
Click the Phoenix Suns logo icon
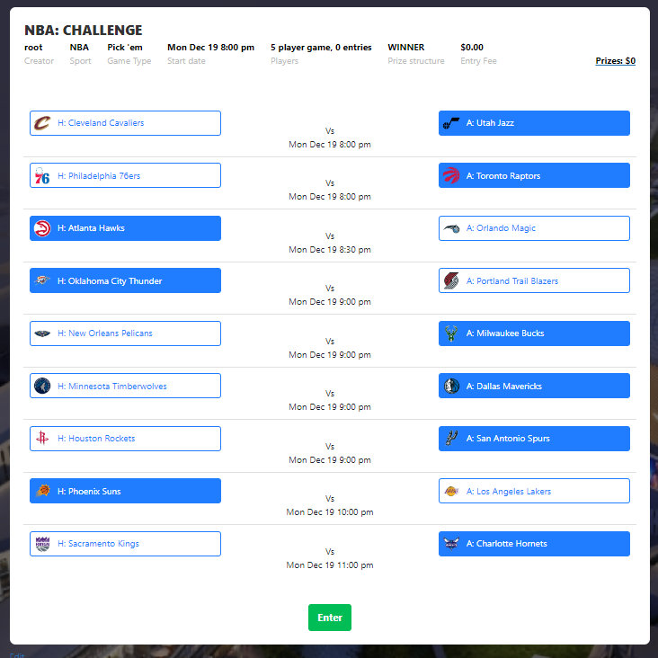(x=42, y=492)
